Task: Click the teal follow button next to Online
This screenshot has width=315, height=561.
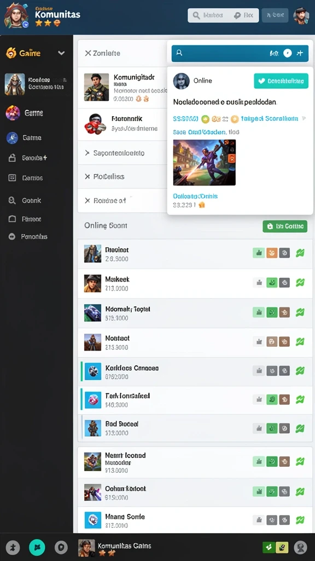Action: point(281,81)
